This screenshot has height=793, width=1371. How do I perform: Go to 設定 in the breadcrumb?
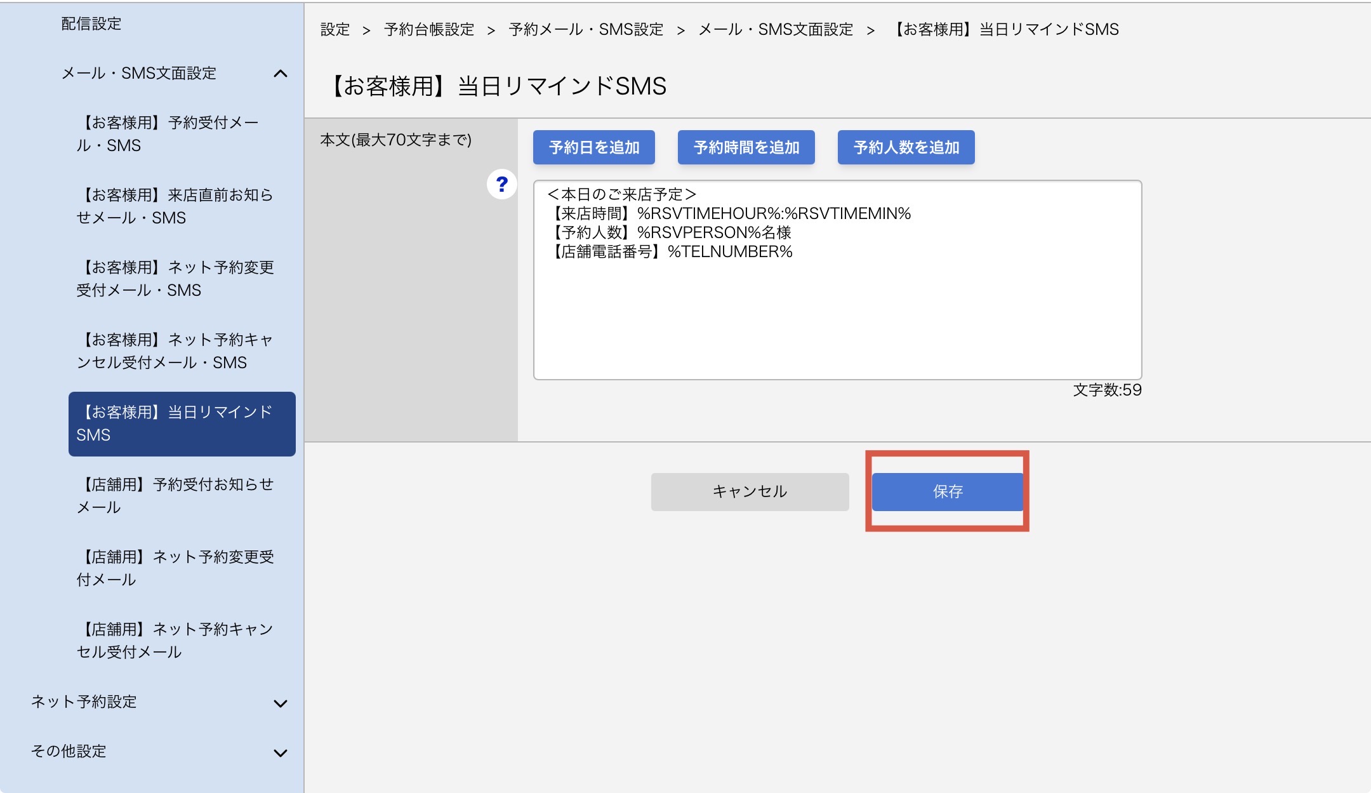335,29
